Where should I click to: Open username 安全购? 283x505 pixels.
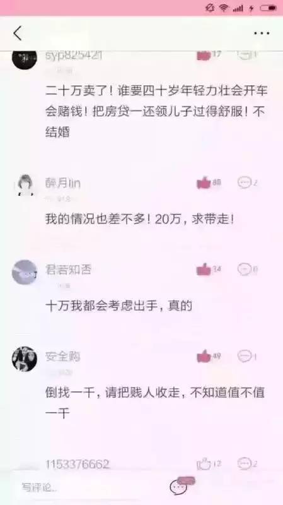[x=62, y=356]
